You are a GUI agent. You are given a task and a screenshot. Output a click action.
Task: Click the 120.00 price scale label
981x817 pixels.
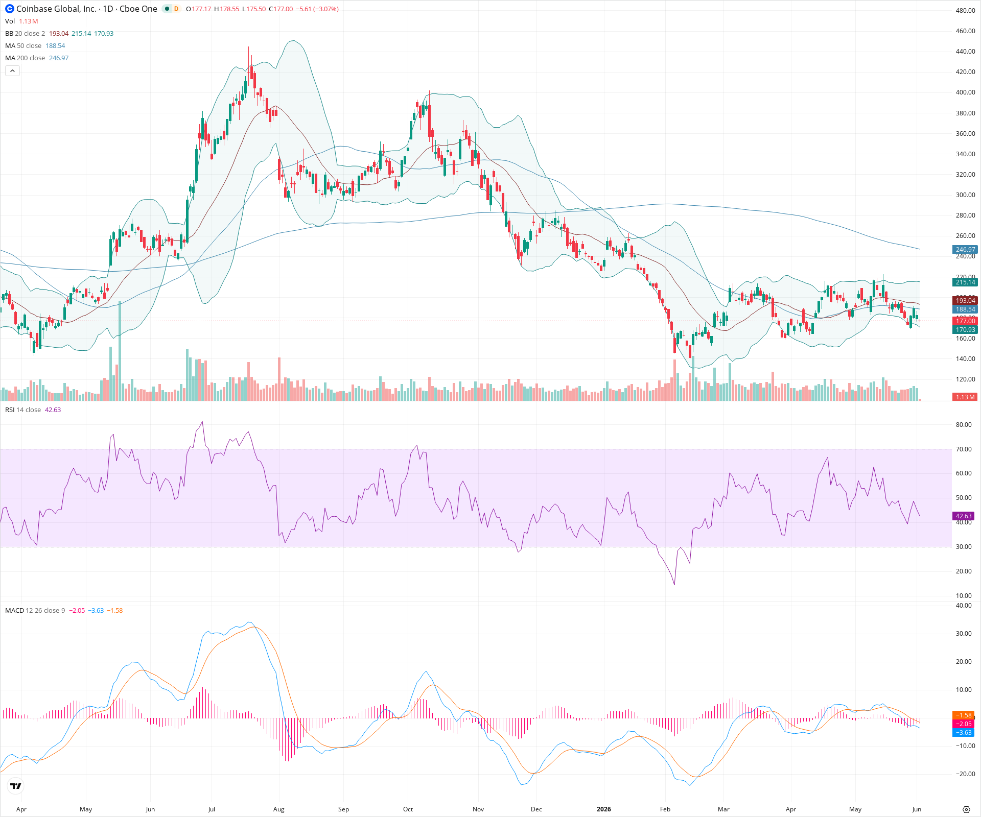pyautogui.click(x=966, y=379)
